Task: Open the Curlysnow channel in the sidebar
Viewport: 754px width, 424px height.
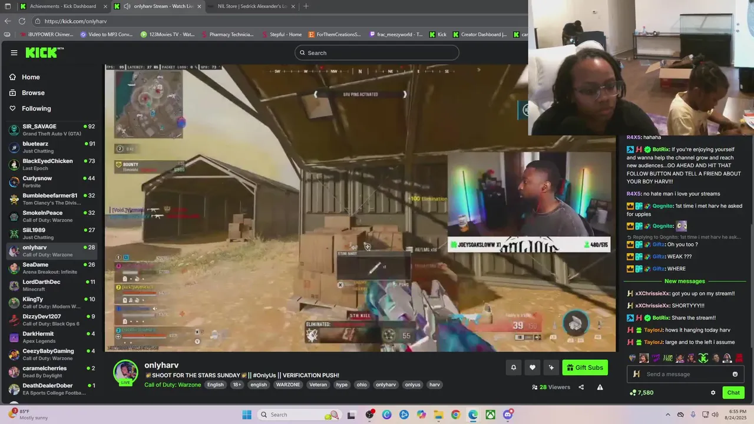Action: (52, 181)
